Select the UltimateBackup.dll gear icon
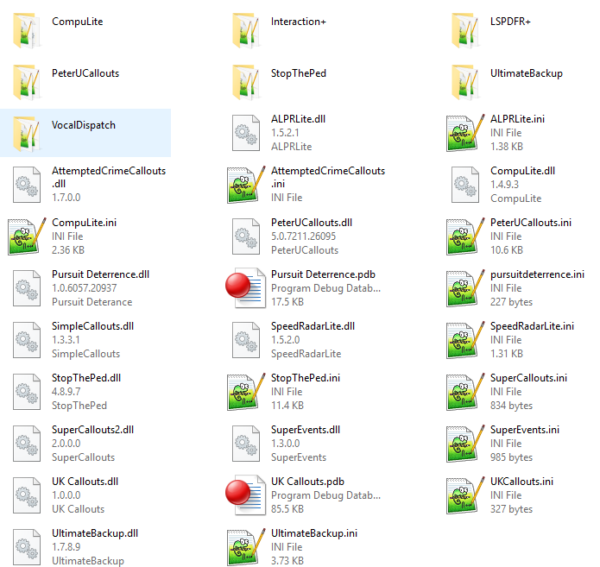The width and height of the screenshot is (600, 567). (x=27, y=547)
